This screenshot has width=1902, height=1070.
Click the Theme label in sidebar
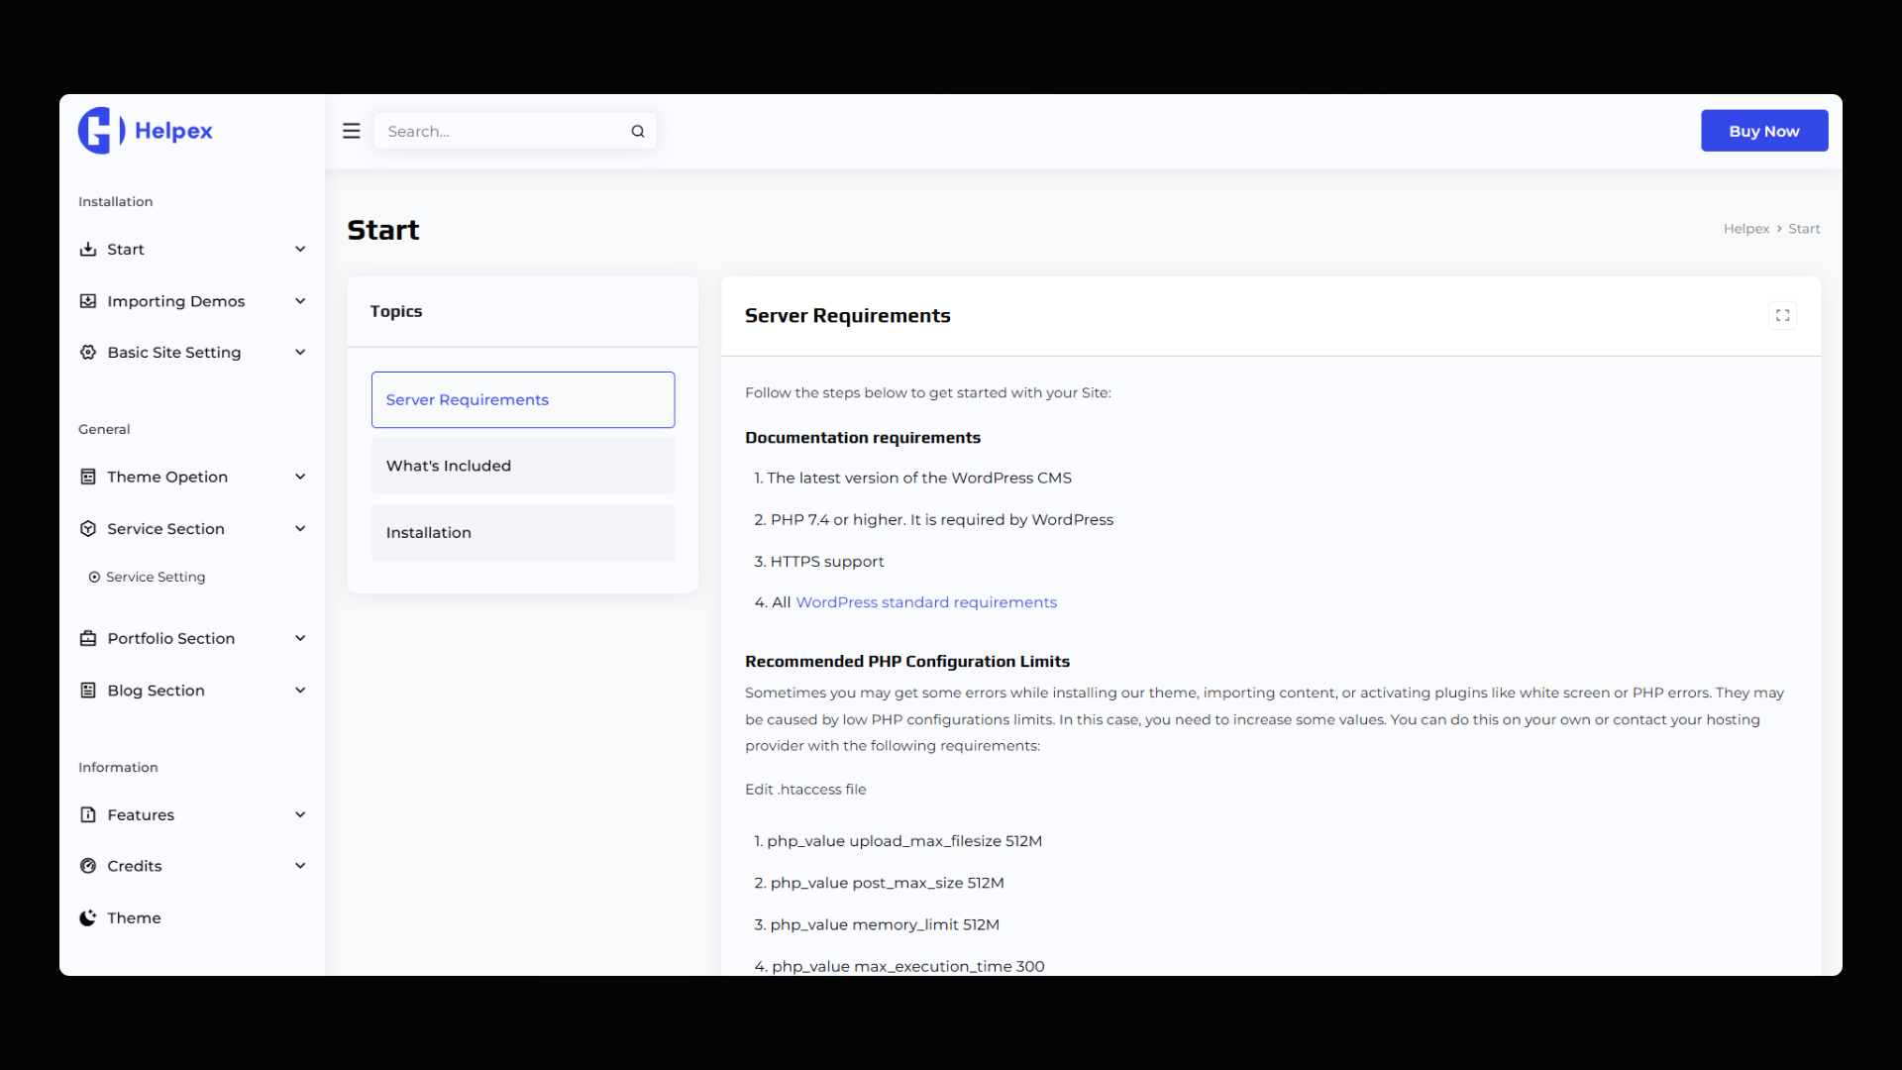[134, 917]
